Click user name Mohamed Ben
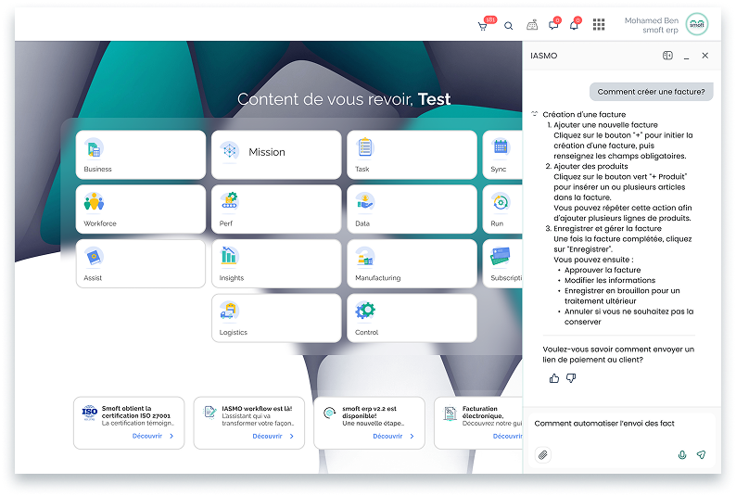This screenshot has height=496, width=736. 652,20
